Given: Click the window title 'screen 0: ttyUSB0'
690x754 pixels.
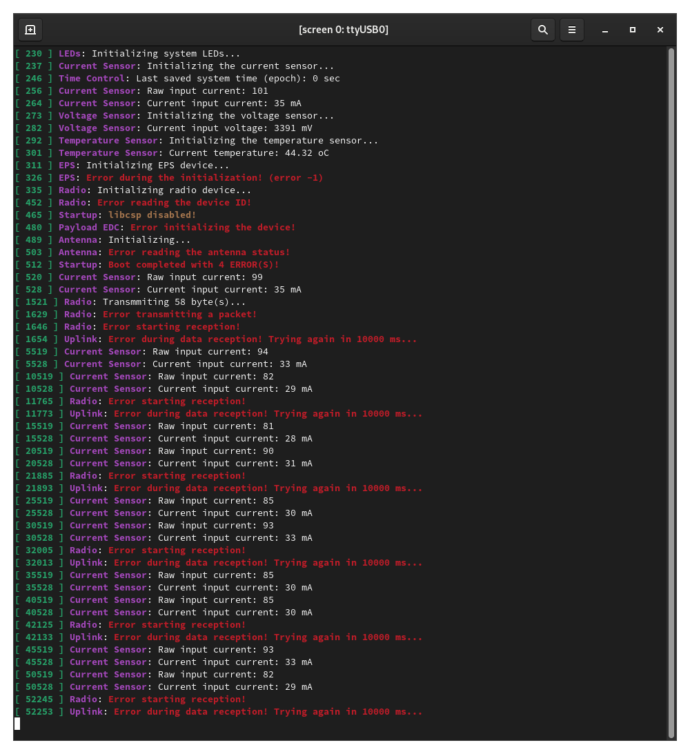Looking at the screenshot, I should tap(344, 30).
